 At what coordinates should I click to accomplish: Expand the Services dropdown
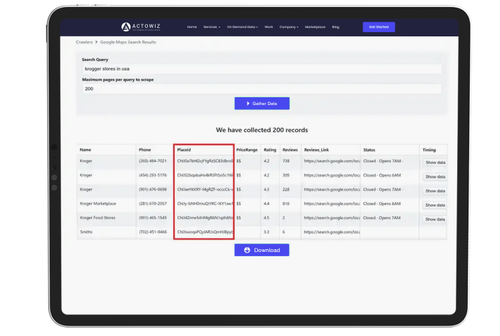212,27
